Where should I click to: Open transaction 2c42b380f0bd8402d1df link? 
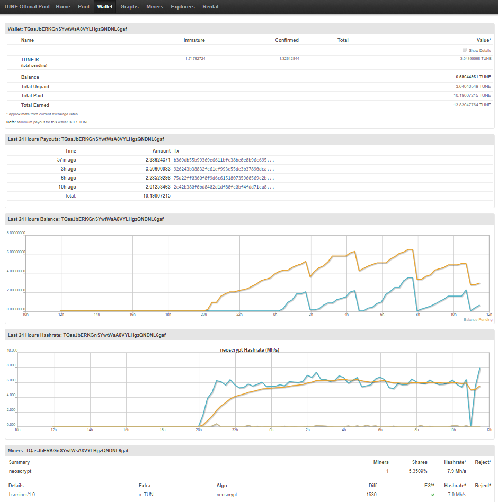[x=224, y=186]
